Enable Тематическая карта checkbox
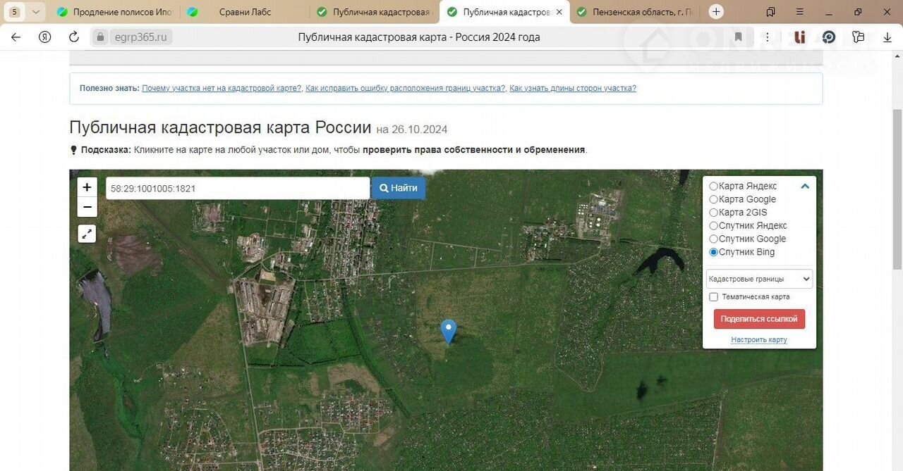Screen dimensions: 903x471 pyautogui.click(x=714, y=297)
